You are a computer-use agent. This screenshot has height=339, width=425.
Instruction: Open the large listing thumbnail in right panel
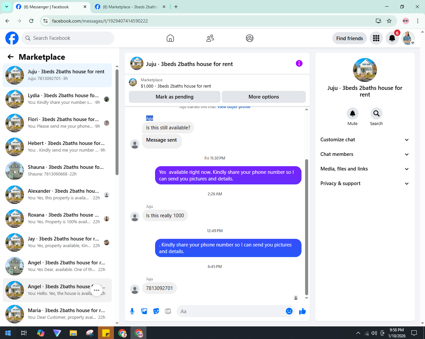365,70
